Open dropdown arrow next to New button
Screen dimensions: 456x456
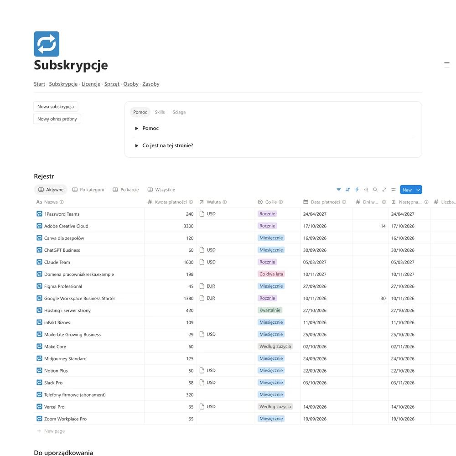[x=418, y=190]
